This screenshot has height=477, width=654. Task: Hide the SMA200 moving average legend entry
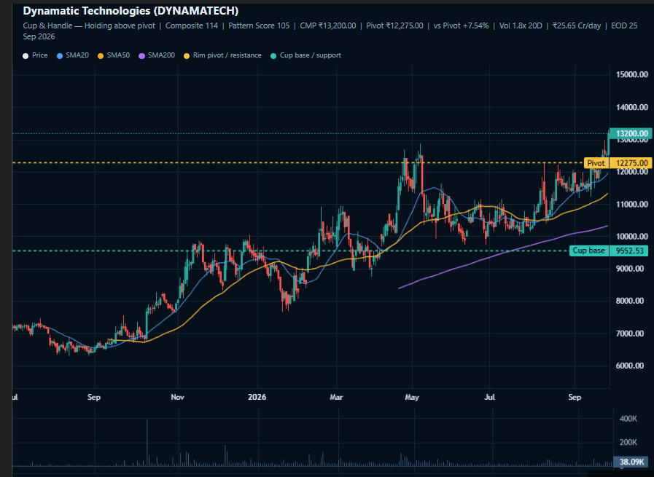click(x=157, y=55)
